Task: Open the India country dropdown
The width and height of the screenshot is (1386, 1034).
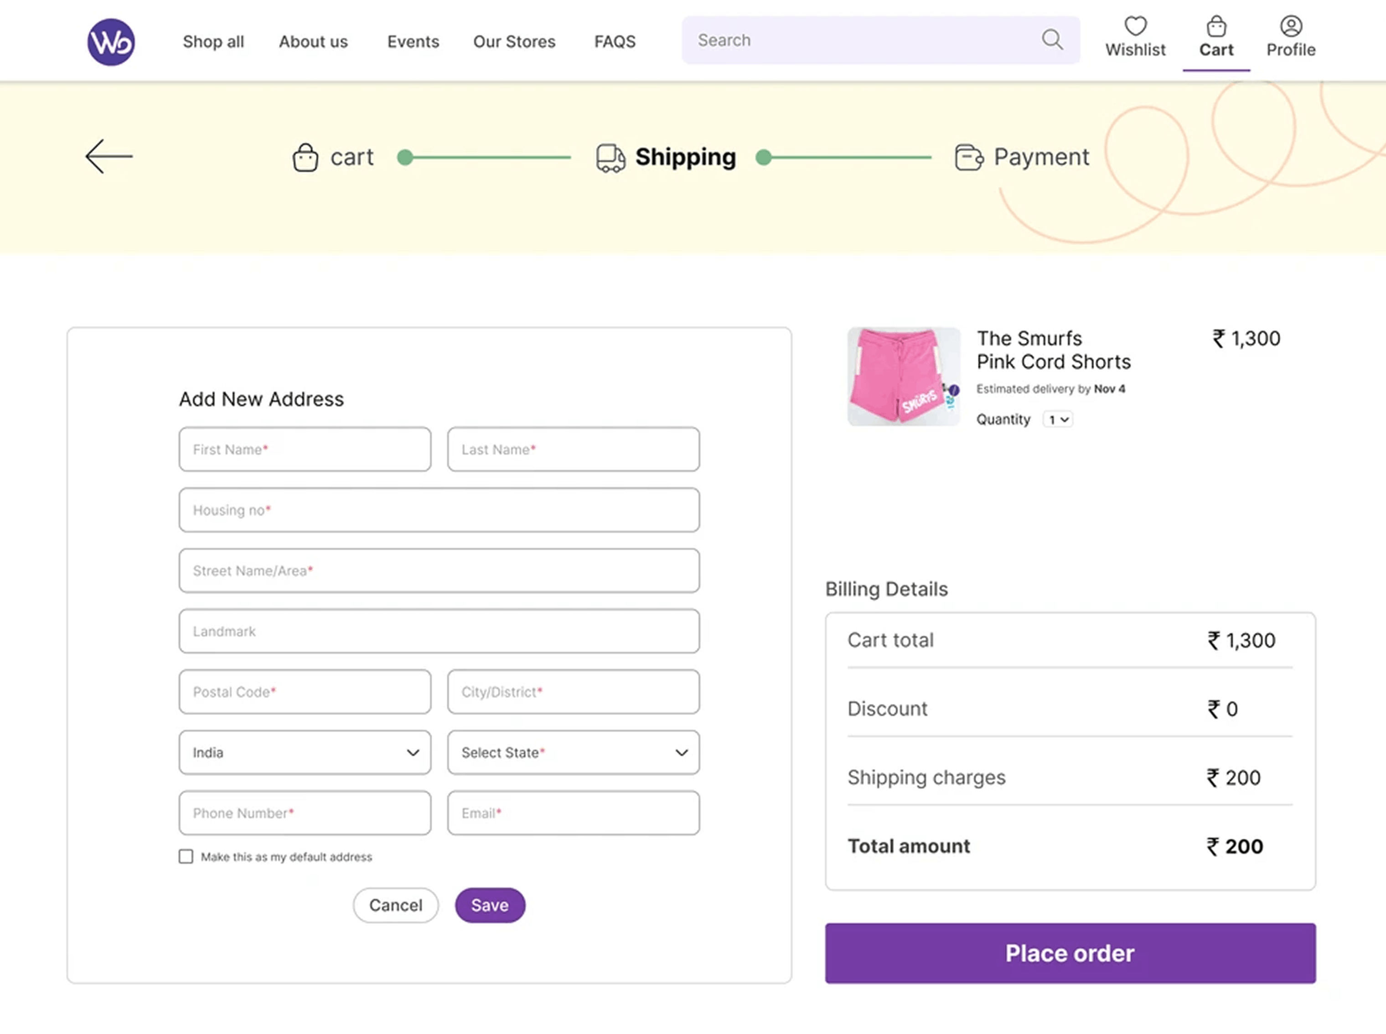Action: [305, 752]
